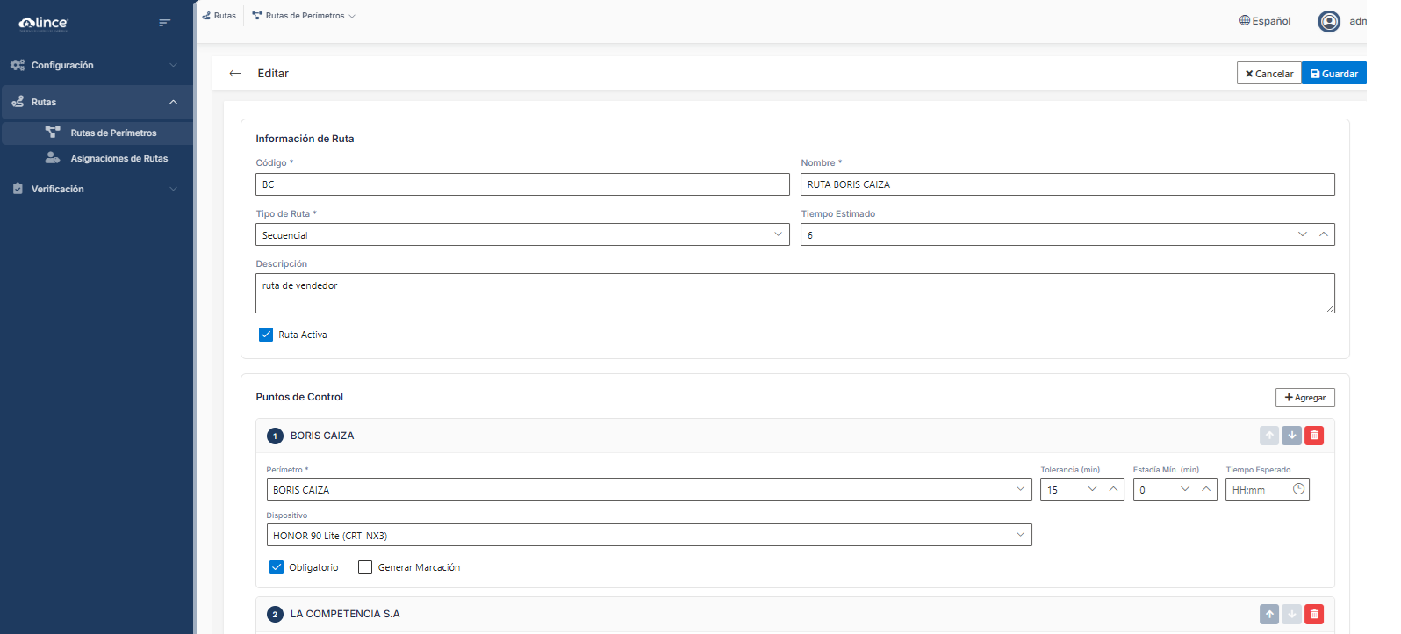
Task: Collapse the sidebar with the hamburger icon
Action: pyautogui.click(x=164, y=23)
